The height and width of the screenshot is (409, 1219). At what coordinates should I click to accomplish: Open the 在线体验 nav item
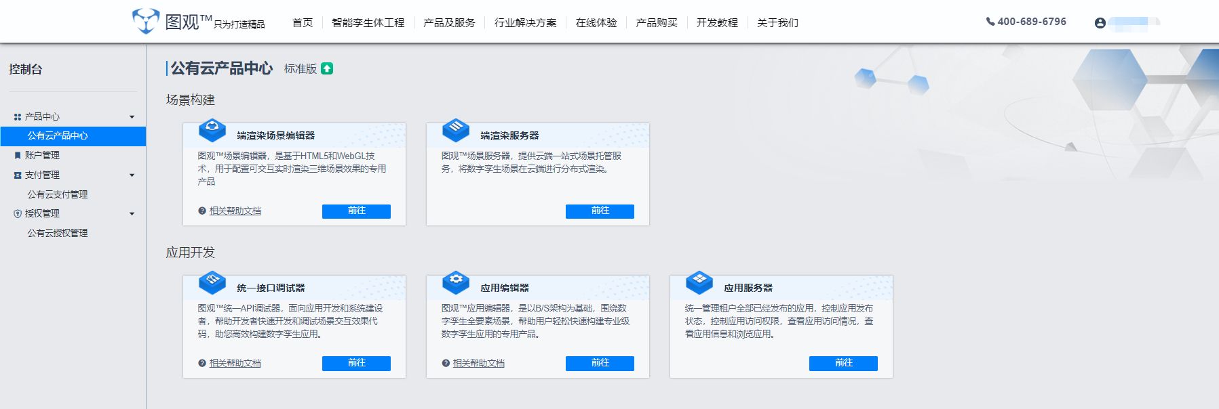point(596,22)
